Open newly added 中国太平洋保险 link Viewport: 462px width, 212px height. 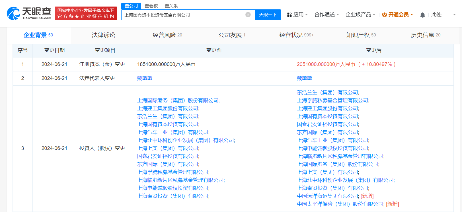click(340, 204)
